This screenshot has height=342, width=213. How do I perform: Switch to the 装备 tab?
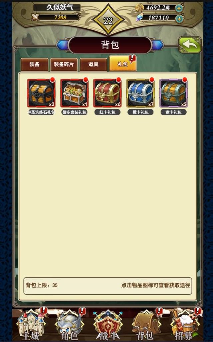[34, 65]
